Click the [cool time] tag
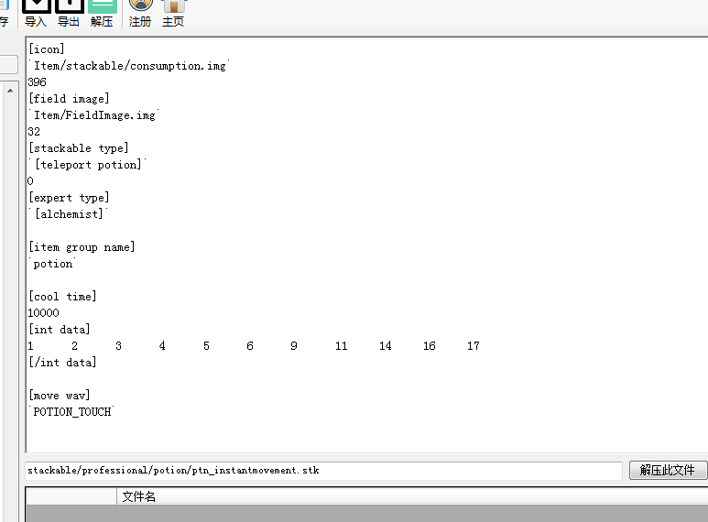This screenshot has height=522, width=708. coord(62,296)
